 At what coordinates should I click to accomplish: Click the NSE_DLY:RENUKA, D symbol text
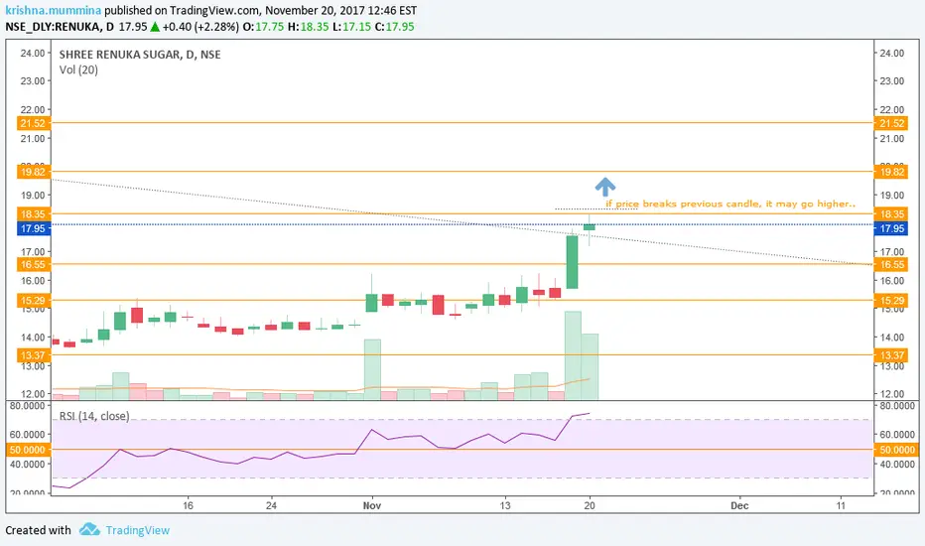60,27
